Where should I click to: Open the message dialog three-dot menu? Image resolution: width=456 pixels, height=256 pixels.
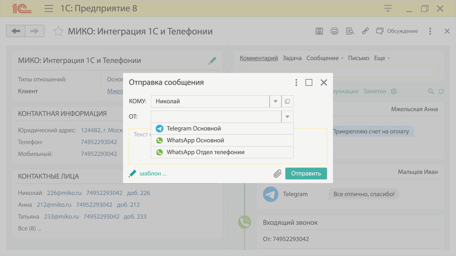point(296,83)
